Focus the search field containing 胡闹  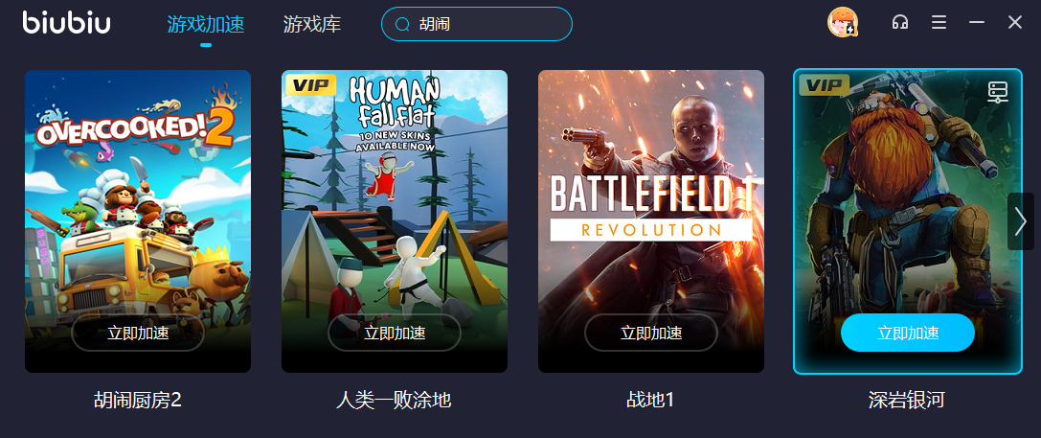pyautogui.click(x=477, y=24)
